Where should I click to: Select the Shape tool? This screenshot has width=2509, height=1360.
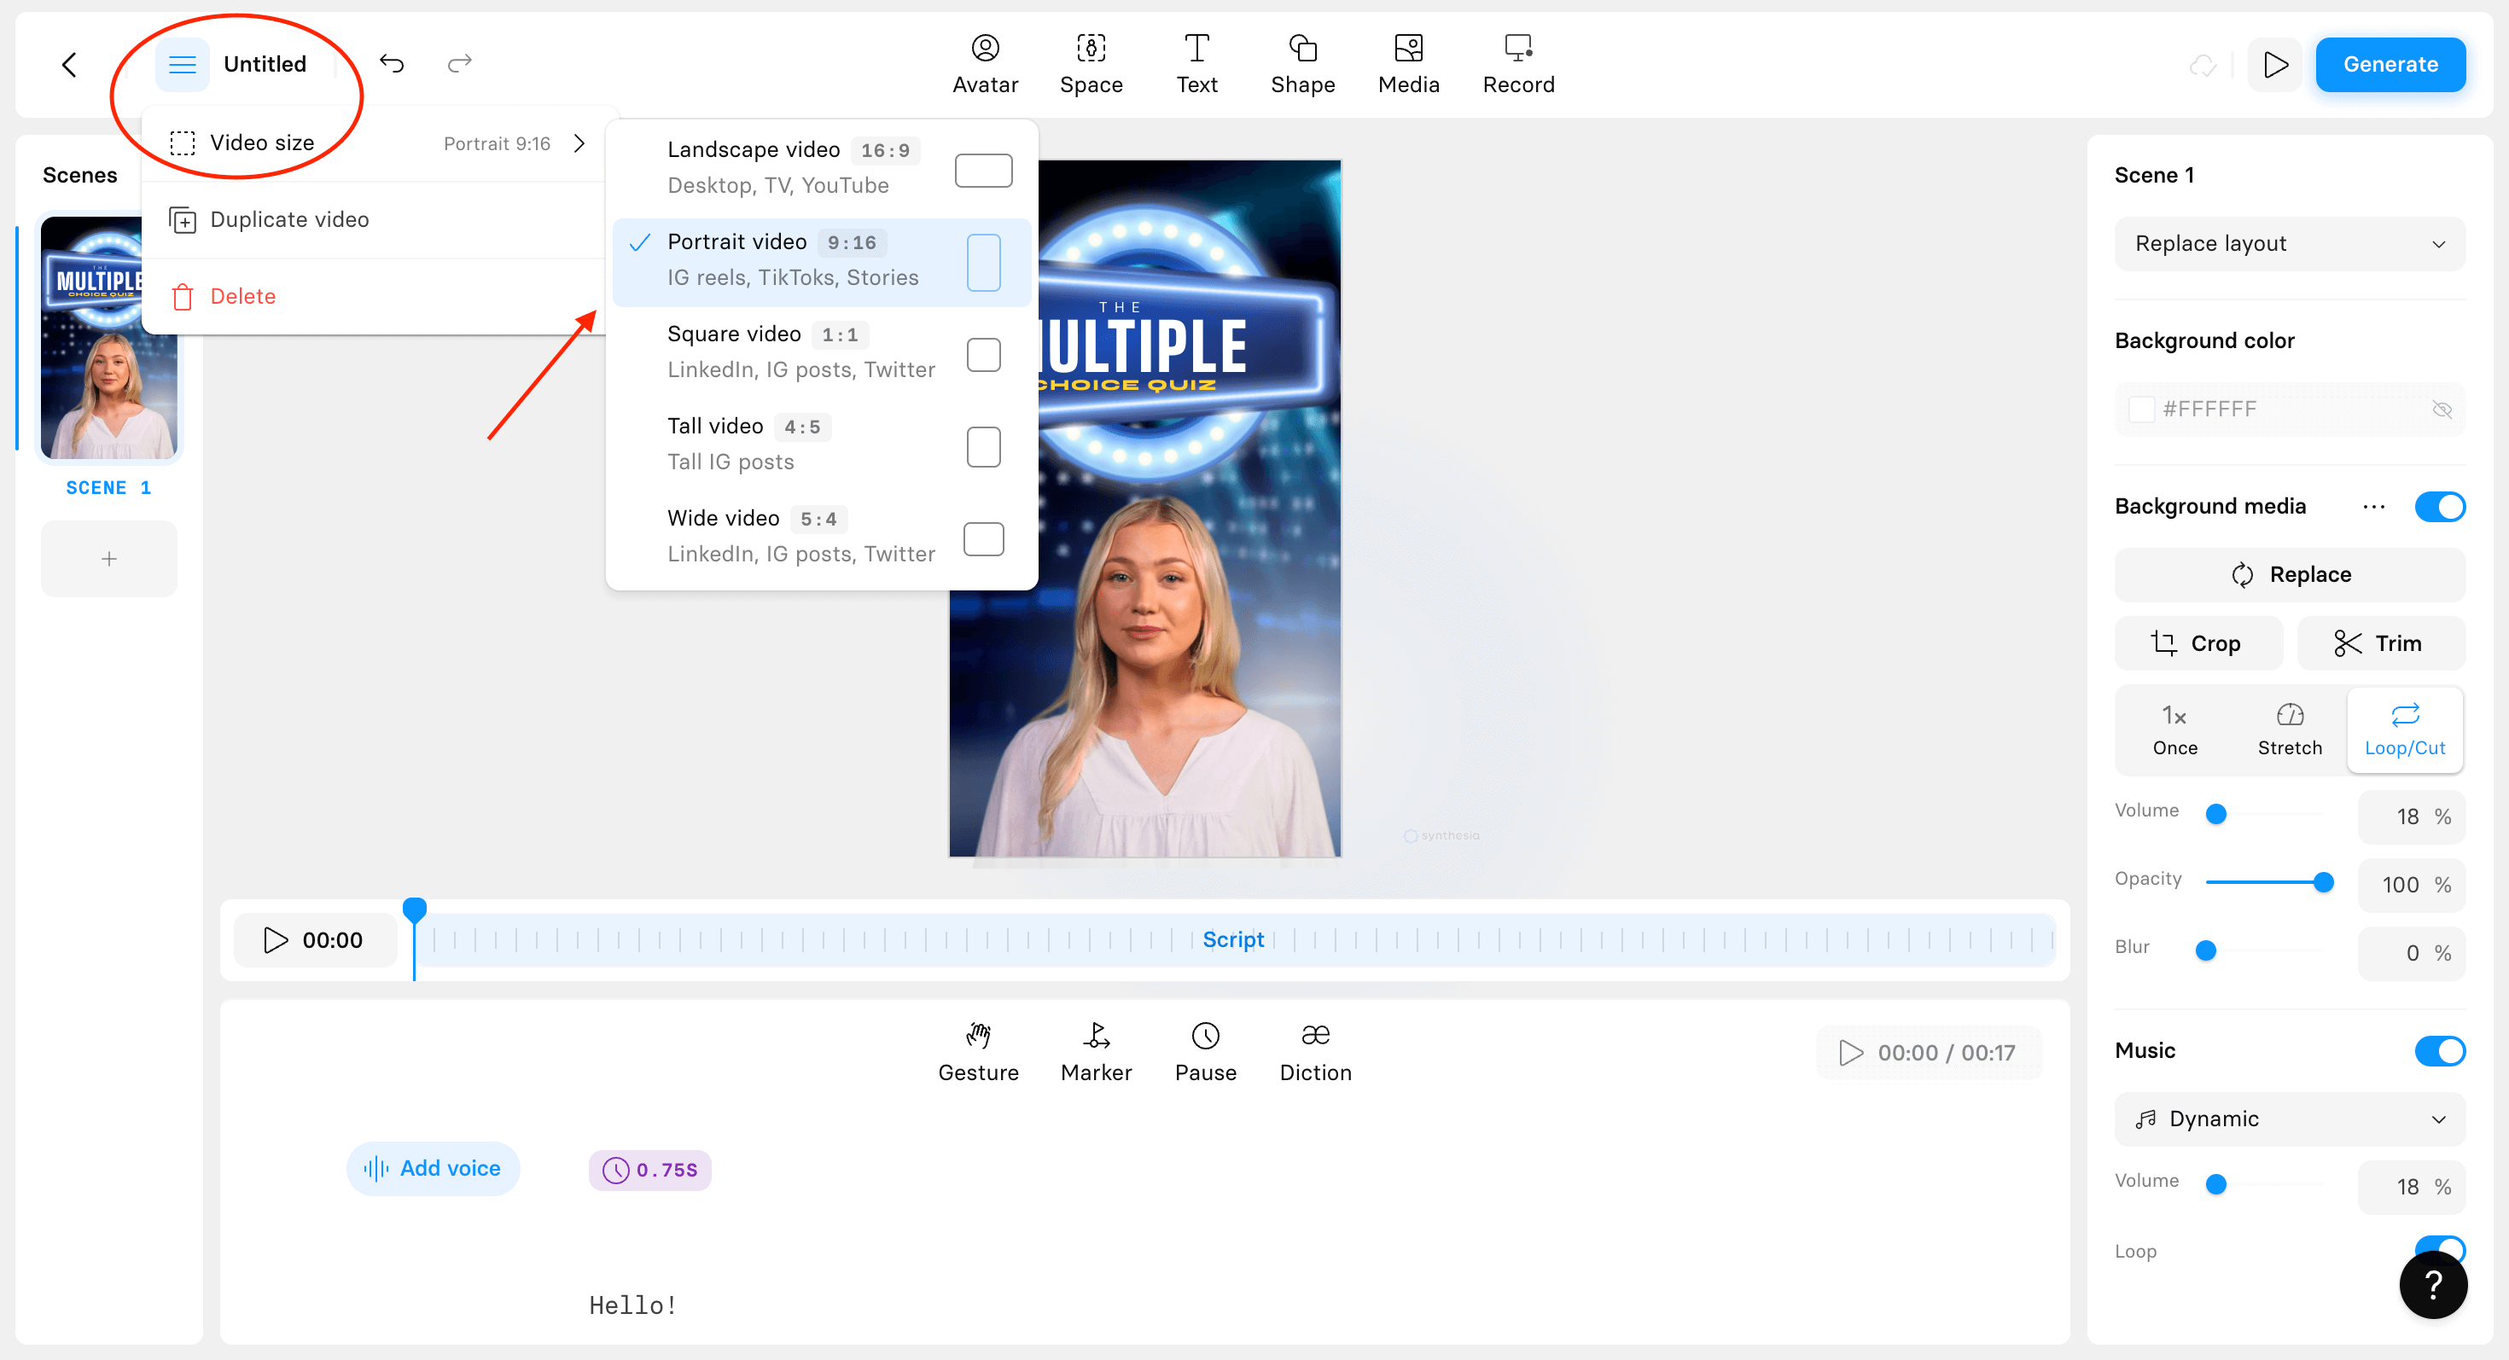click(1302, 63)
